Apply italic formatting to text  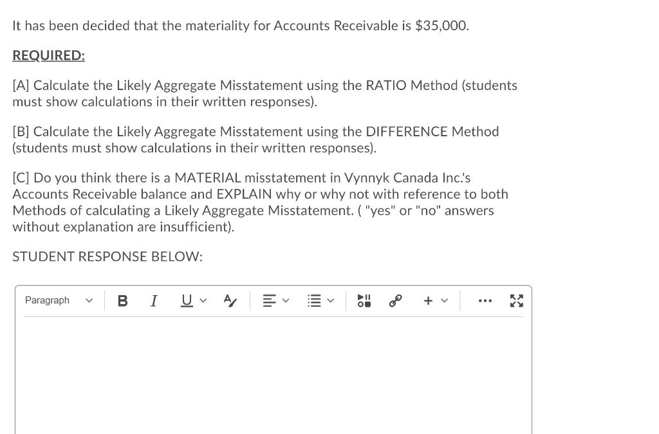154,300
